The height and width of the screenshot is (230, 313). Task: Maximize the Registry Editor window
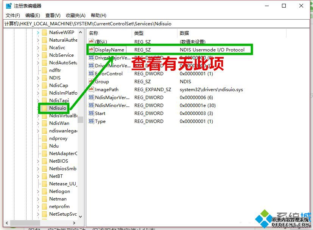pyautogui.click(x=283, y=6)
